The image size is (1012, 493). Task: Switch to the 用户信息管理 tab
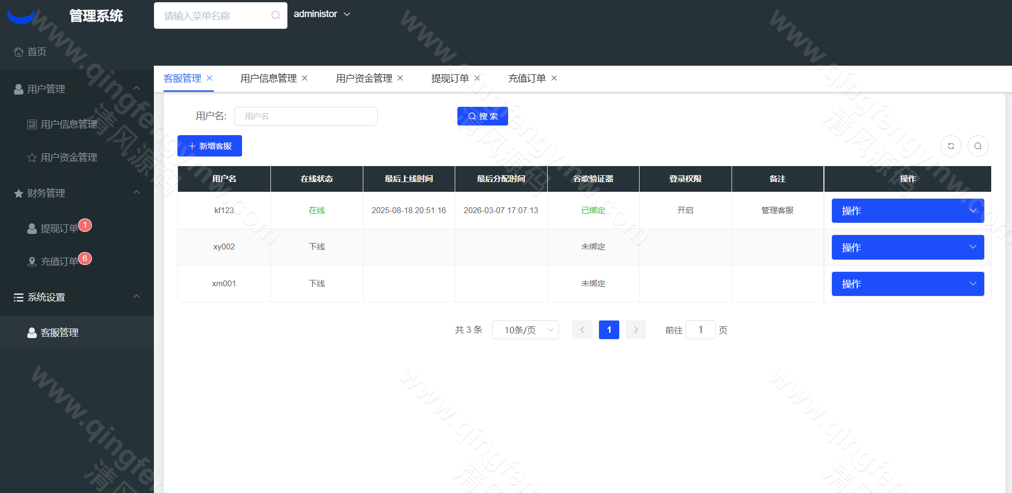point(268,79)
